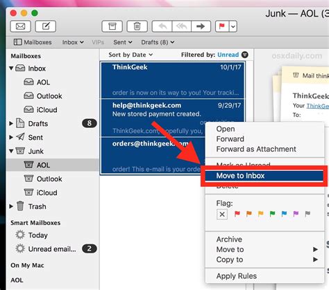Open the Move to submenu

pos(264,249)
